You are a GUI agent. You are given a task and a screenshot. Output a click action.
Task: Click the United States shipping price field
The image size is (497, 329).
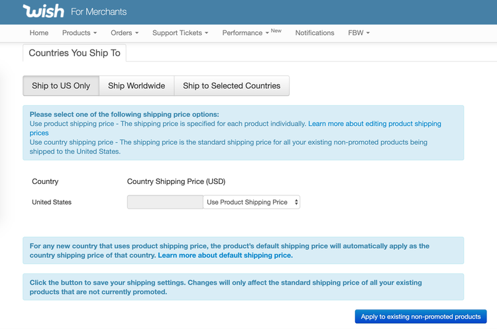point(164,202)
